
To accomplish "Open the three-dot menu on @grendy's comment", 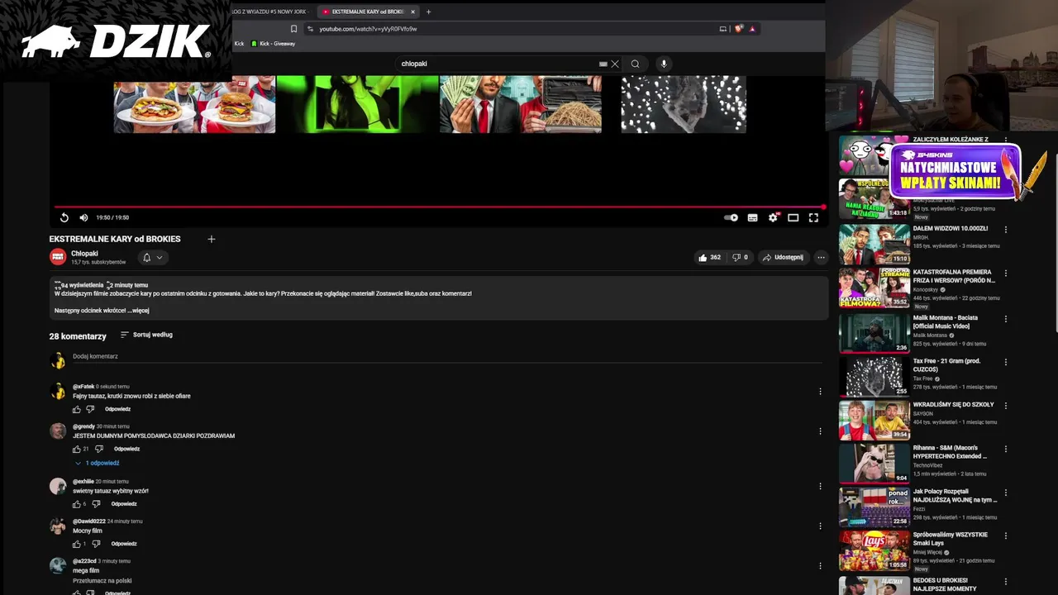I will click(820, 431).
